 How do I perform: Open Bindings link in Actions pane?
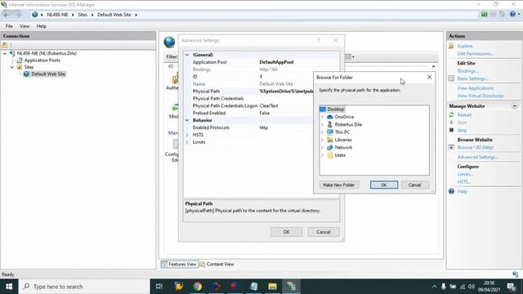pyautogui.click(x=467, y=71)
